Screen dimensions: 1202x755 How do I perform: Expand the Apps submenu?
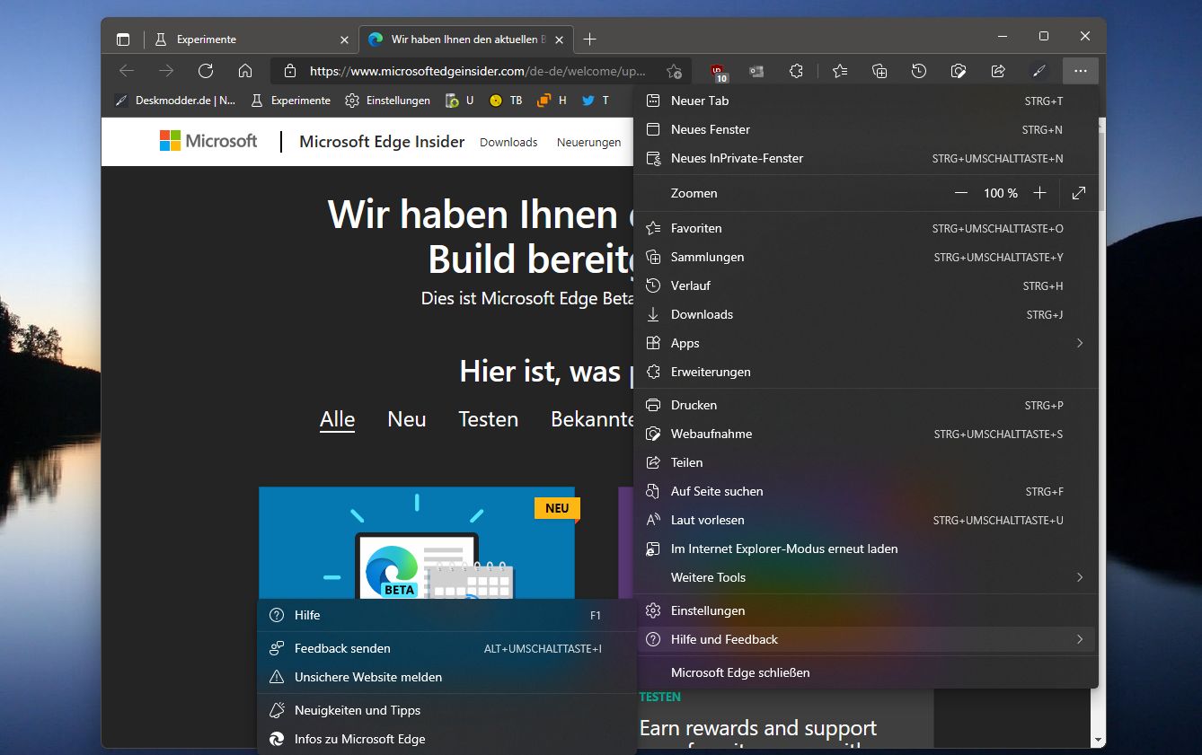coord(866,344)
